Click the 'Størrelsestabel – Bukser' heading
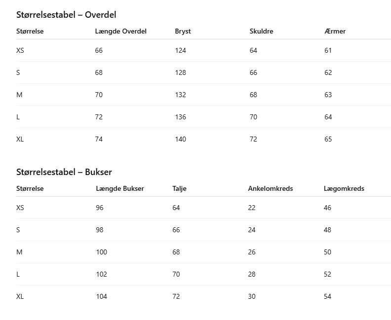The width and height of the screenshot is (391, 320). pyautogui.click(x=64, y=172)
